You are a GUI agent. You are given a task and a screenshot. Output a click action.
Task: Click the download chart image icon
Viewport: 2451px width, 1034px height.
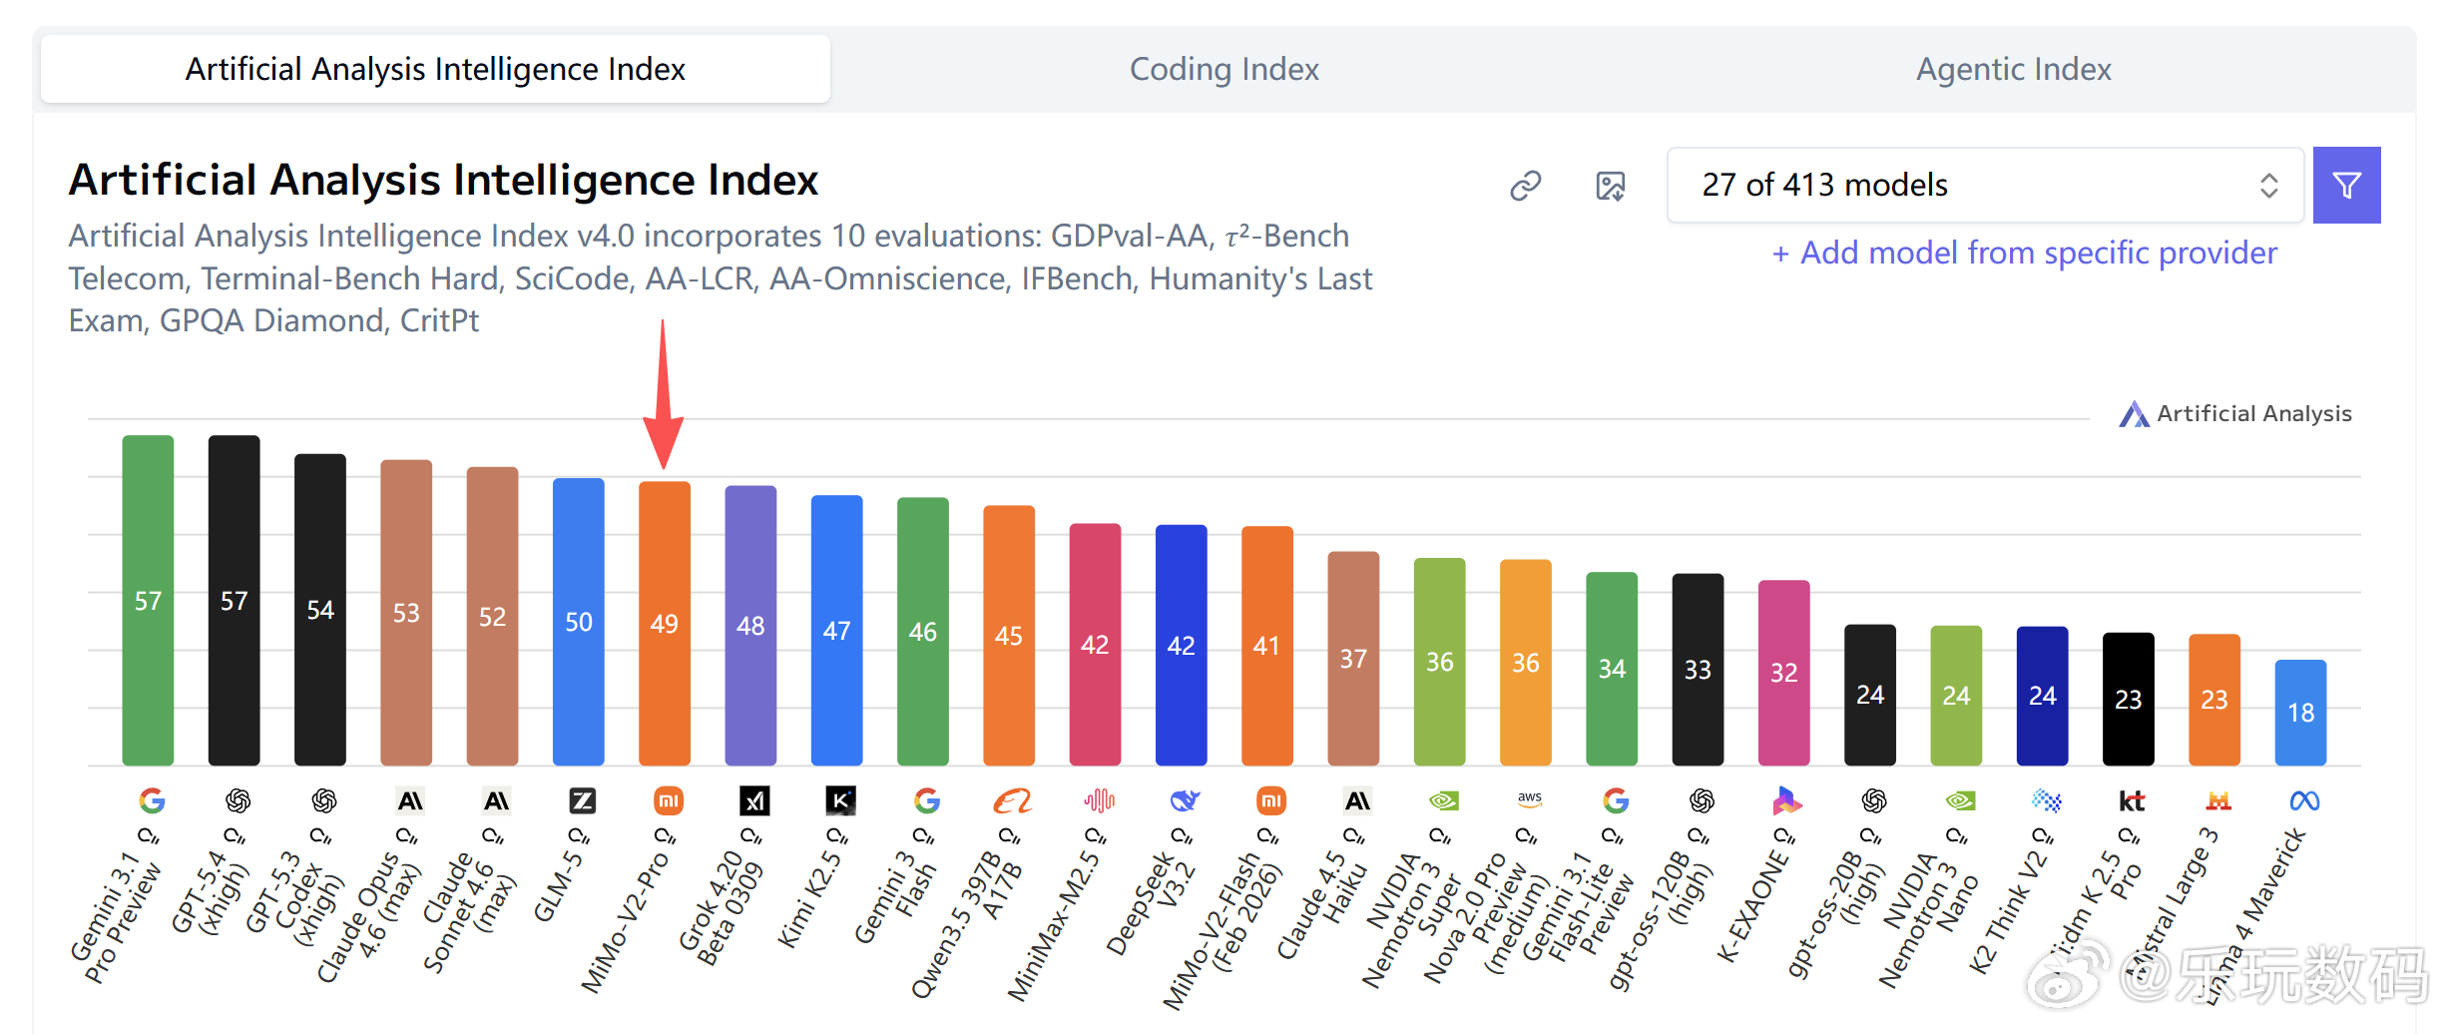click(x=1610, y=186)
